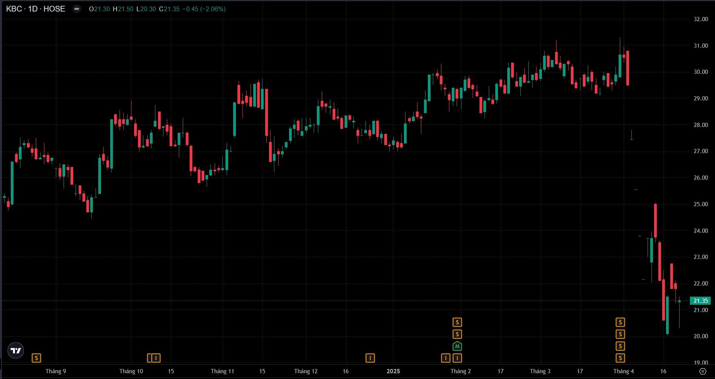Image resolution: width=715 pixels, height=379 pixels.
Task: Click the 25.00 level on price scale
Action: click(x=700, y=204)
